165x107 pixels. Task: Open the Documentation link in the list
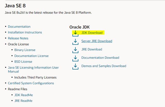(19, 27)
